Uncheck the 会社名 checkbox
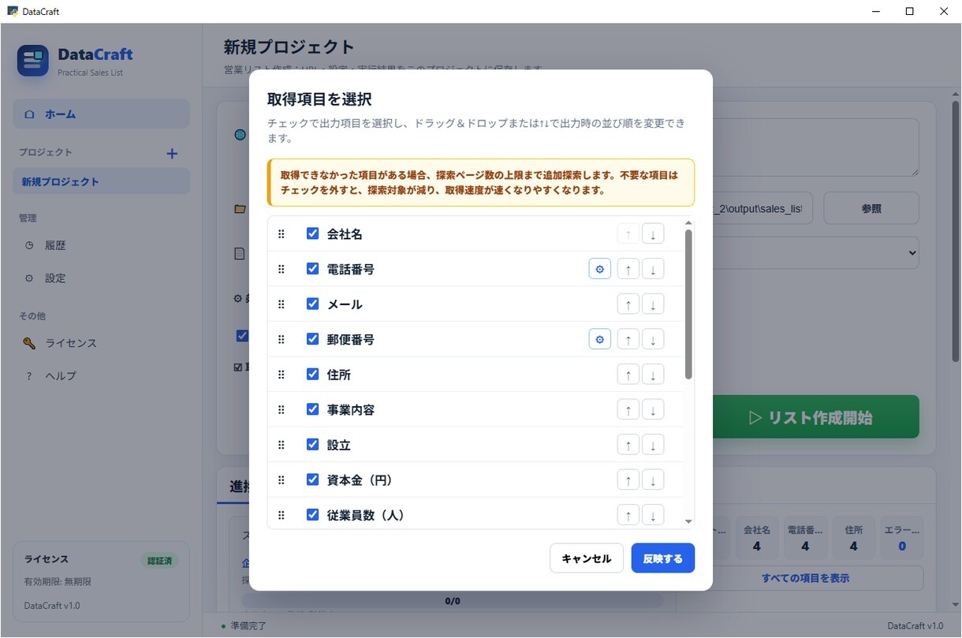The width and height of the screenshot is (962, 638). point(312,233)
